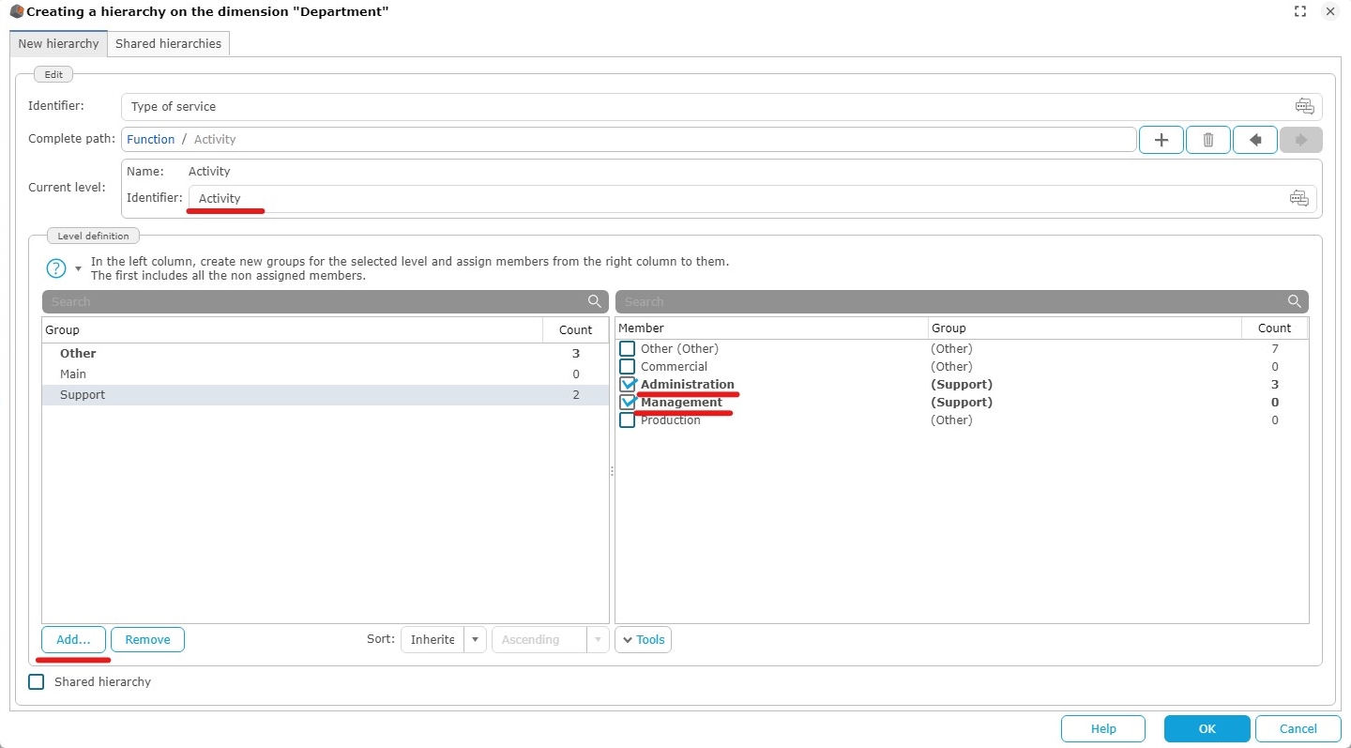Select the New hierarchy tab
Screen dimensions: 1351x748
(x=58, y=44)
